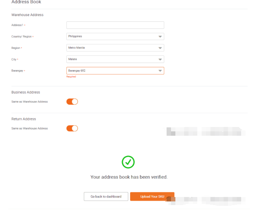The width and height of the screenshot is (270, 212).
Task: Click the Return Address section heading
Action: click(x=24, y=119)
